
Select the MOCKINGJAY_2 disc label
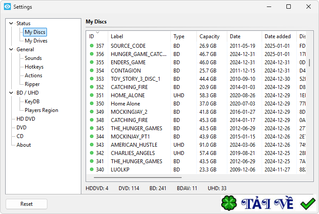click(x=129, y=112)
